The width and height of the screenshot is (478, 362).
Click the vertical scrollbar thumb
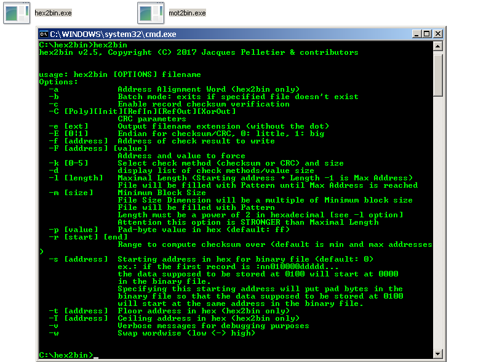point(438,75)
